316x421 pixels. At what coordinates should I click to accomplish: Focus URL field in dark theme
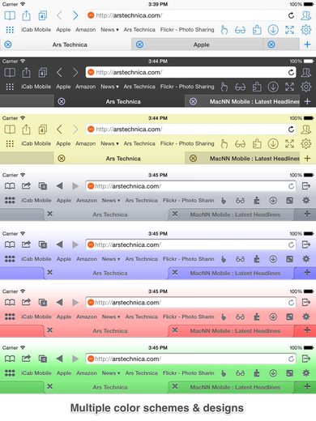point(190,72)
